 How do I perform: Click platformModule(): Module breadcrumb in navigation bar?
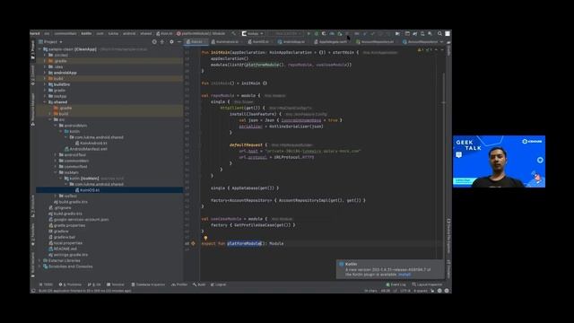202,33
